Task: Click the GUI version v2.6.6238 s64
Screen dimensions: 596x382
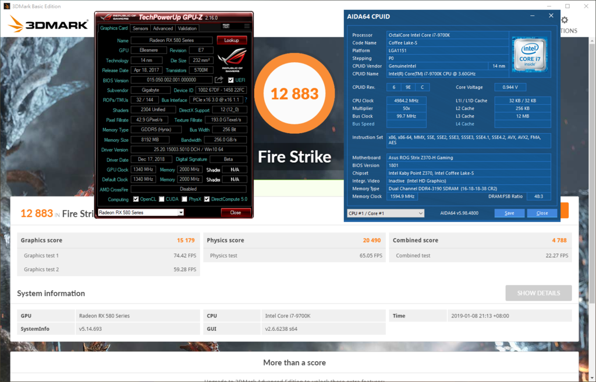Action: [x=281, y=329]
